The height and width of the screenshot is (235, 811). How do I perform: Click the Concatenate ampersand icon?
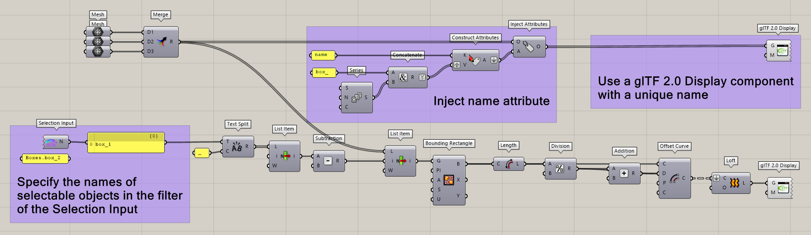403,77
